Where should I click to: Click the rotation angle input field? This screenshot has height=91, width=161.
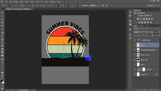point(57,6)
